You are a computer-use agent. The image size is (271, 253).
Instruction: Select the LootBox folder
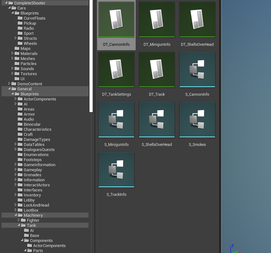coord(28,210)
